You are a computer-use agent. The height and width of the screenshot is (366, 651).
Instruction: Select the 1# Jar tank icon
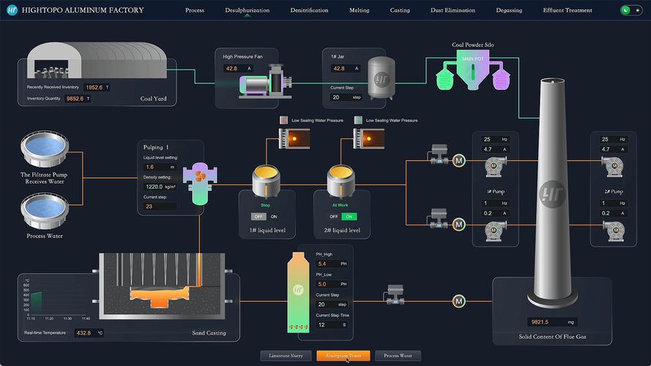tap(382, 78)
